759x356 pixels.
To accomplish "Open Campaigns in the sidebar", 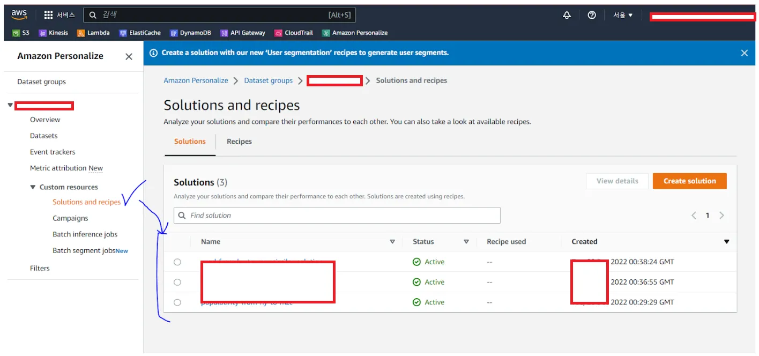I will [x=70, y=218].
